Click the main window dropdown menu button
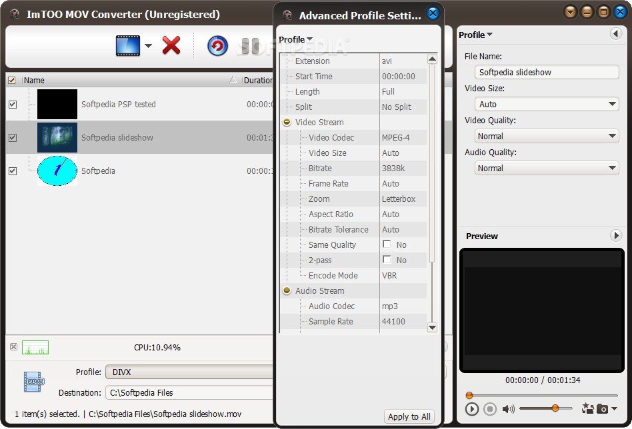The width and height of the screenshot is (632, 429). (x=570, y=12)
